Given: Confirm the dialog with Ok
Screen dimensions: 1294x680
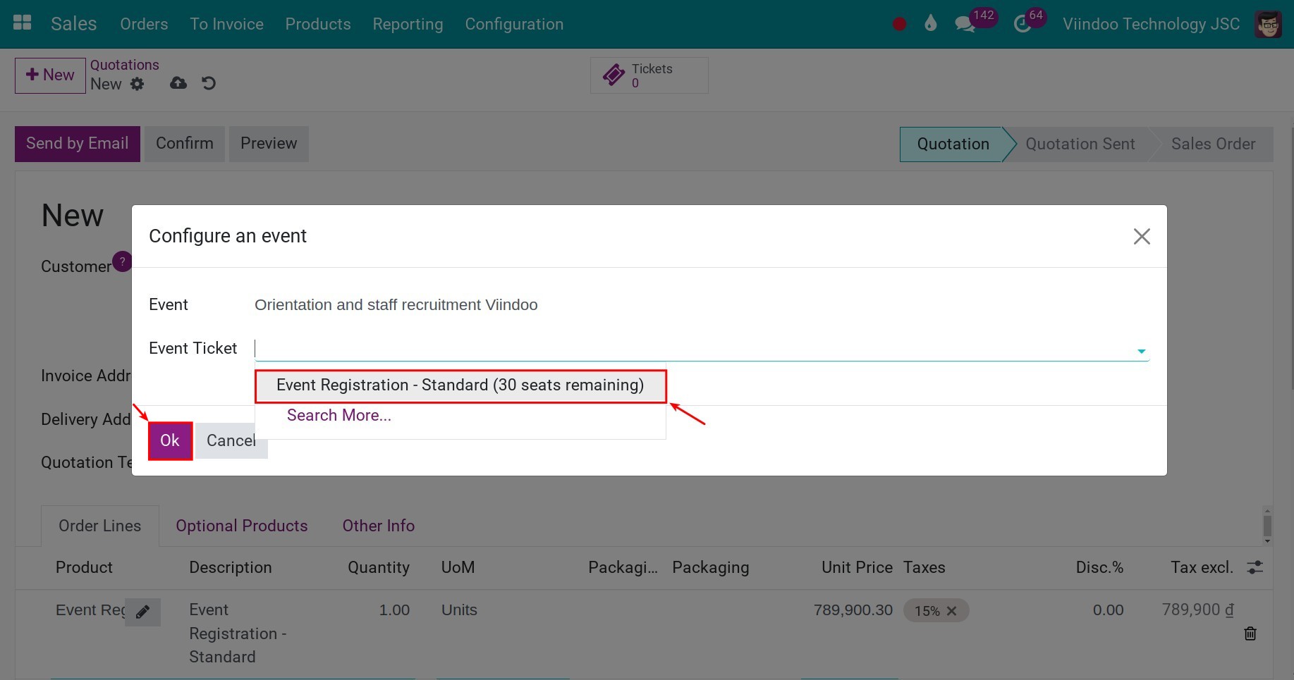Looking at the screenshot, I should (x=170, y=440).
